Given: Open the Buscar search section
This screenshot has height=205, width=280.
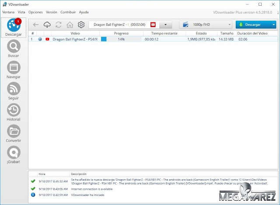Looking at the screenshot, I should (14, 48).
